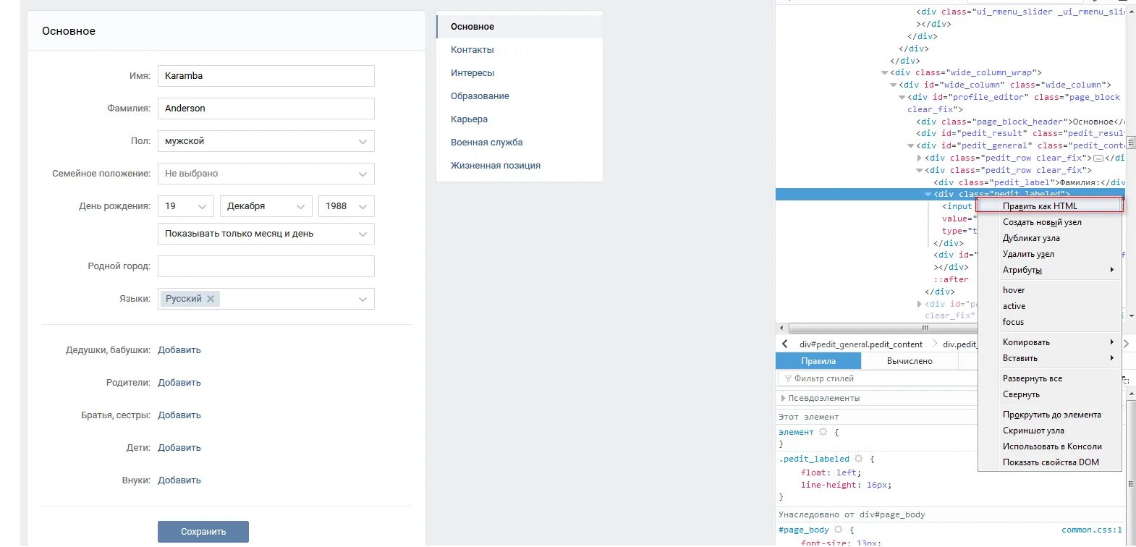Screen dimensions: 1136x547
Task: Select 'Создать новый узел' menu entry
Action: [1049, 222]
